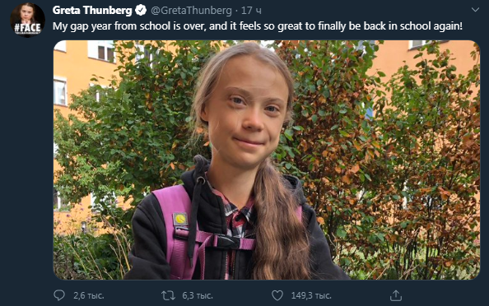Click the purple backpack strap in photo
Screen dimensions: 489x306
(x=175, y=230)
